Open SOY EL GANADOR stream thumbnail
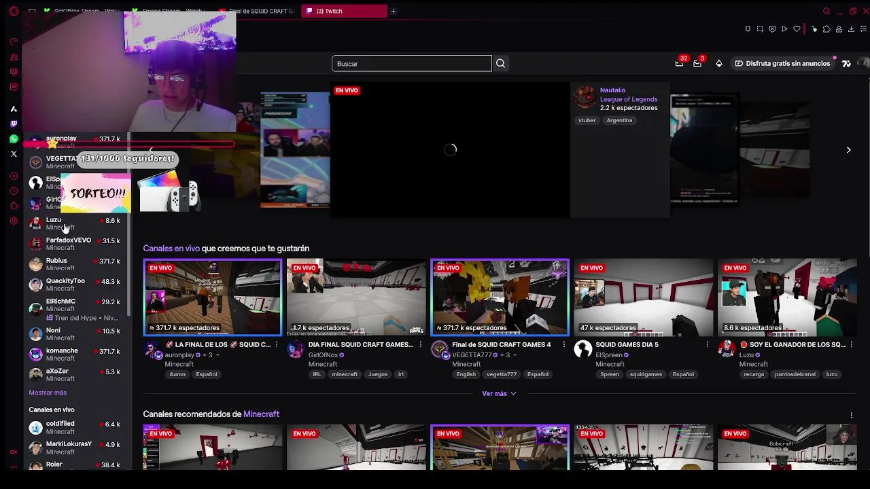Image resolution: width=870 pixels, height=489 pixels. 787,298
